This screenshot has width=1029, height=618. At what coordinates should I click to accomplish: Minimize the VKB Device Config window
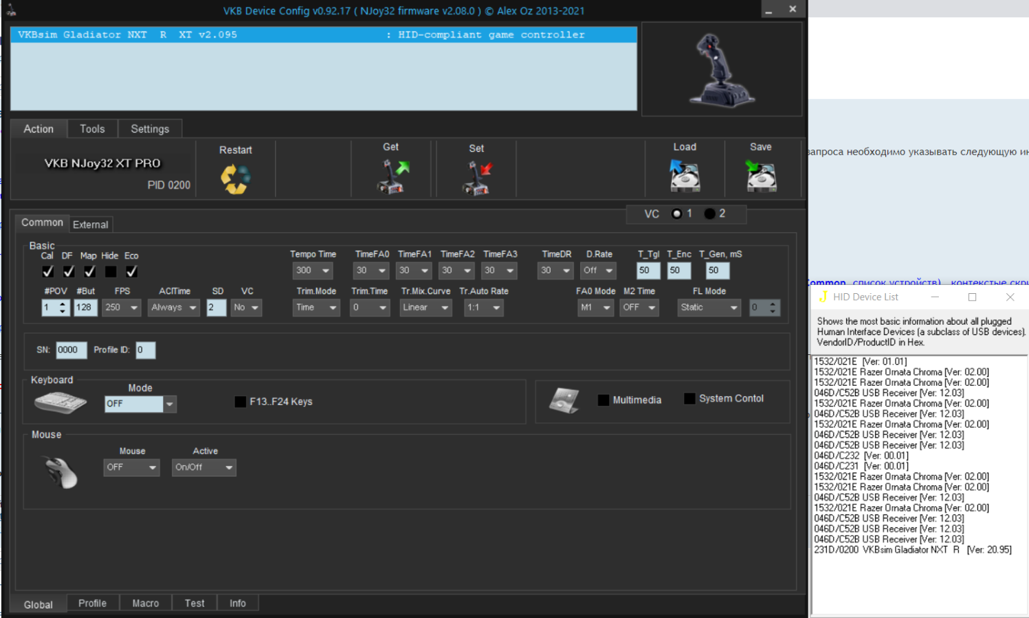pyautogui.click(x=769, y=10)
